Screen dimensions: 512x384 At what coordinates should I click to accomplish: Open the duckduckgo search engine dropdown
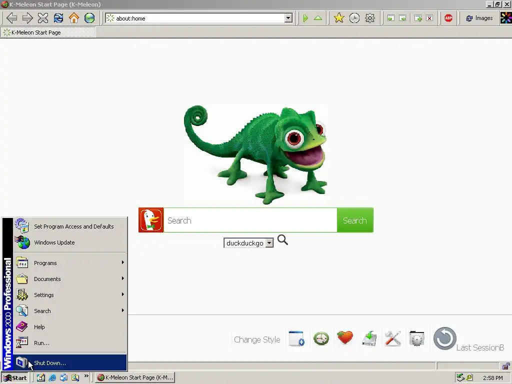(248, 243)
